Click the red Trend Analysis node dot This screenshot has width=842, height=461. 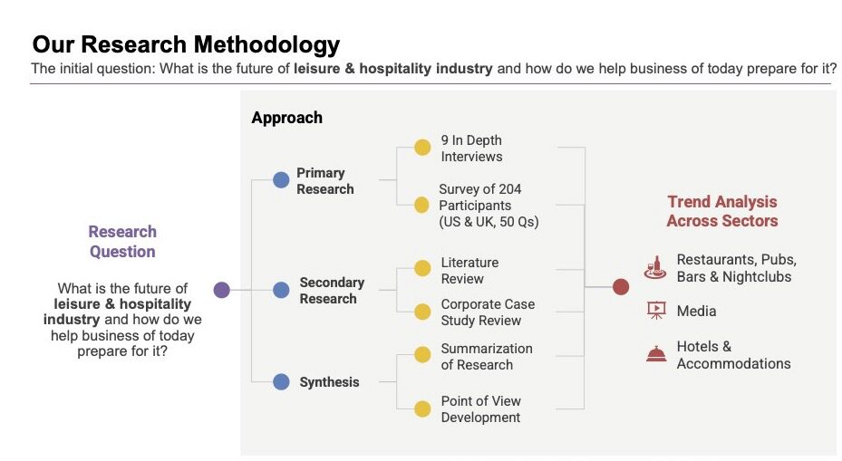(x=621, y=287)
